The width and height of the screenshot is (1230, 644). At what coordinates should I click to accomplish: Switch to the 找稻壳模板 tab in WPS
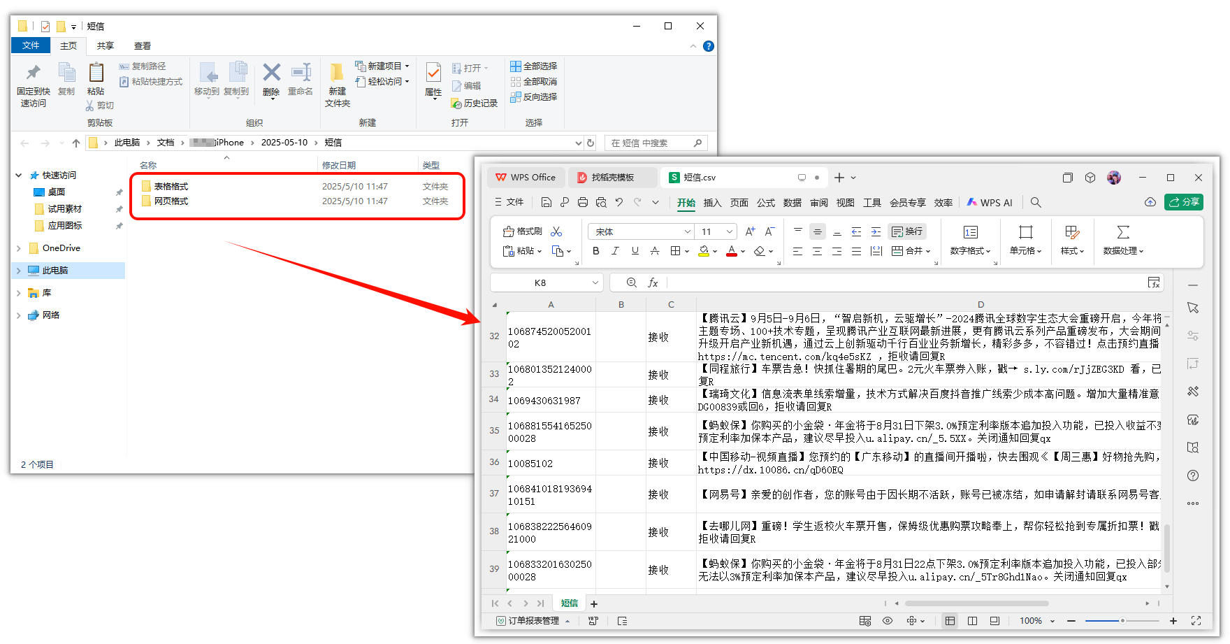coord(612,178)
